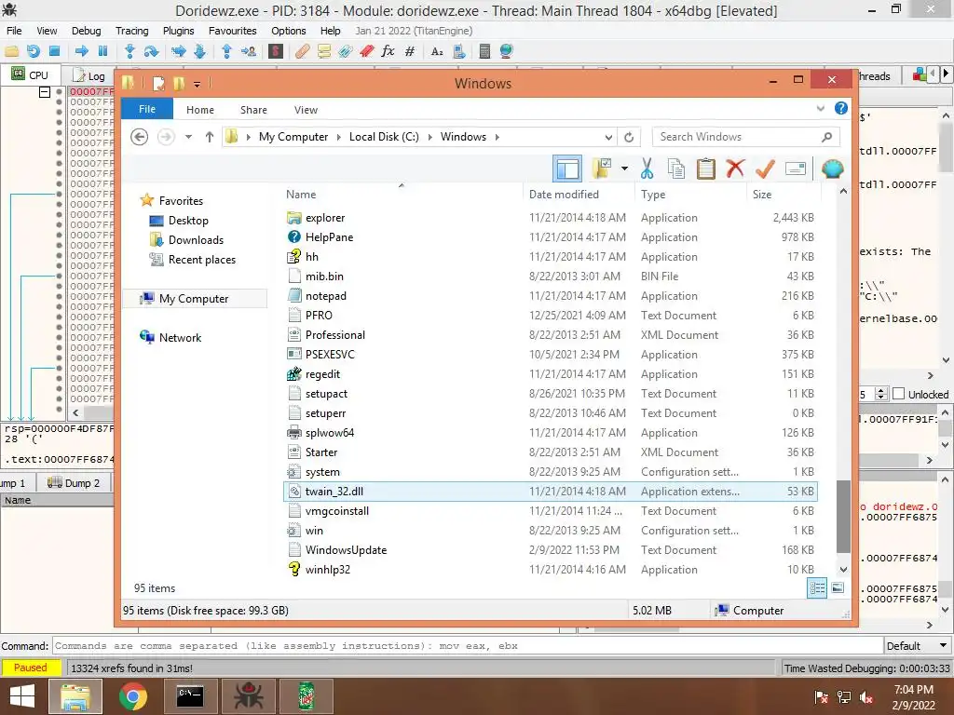Cut the selected file with scissors icon
The image size is (954, 715).
647,169
